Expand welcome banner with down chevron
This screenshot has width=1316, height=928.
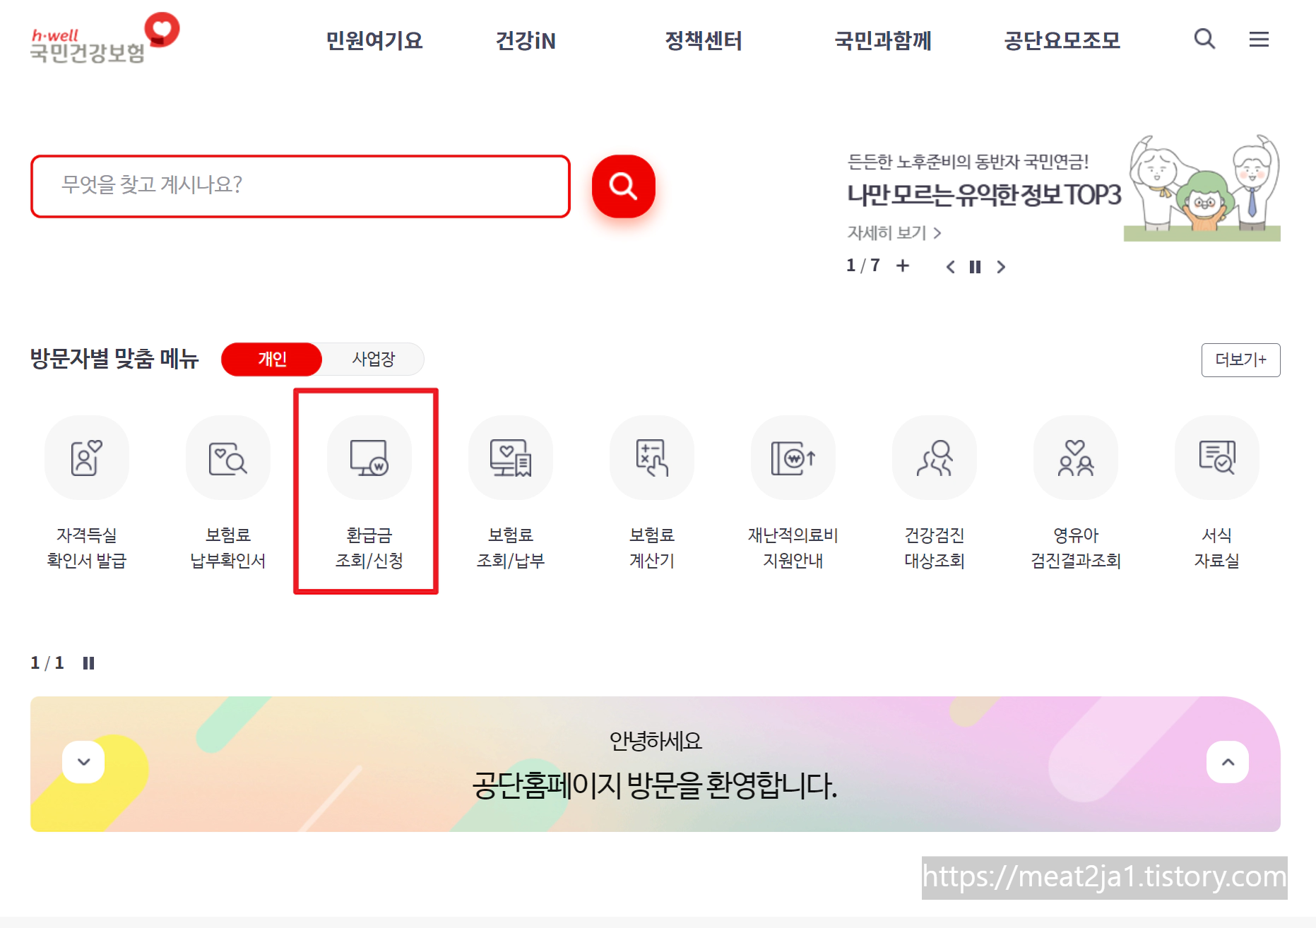pos(83,763)
